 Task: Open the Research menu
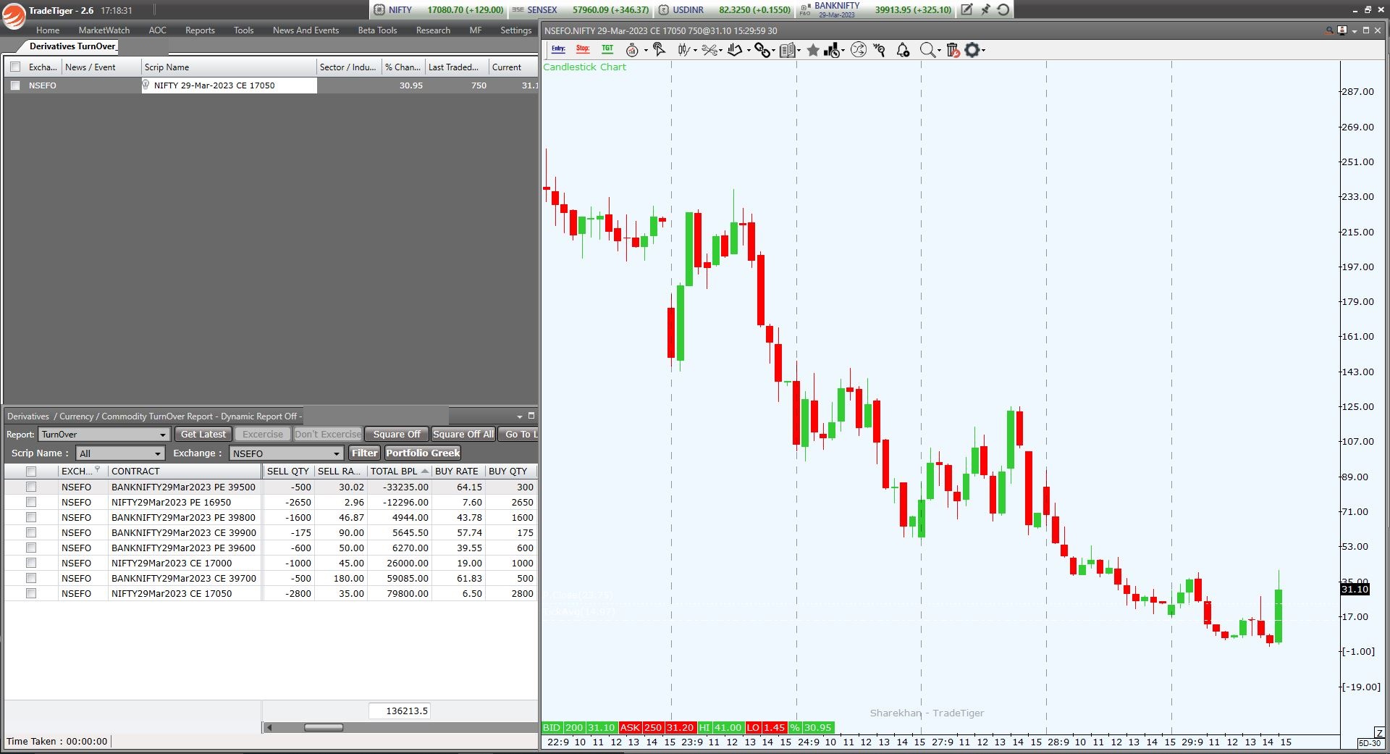click(433, 30)
